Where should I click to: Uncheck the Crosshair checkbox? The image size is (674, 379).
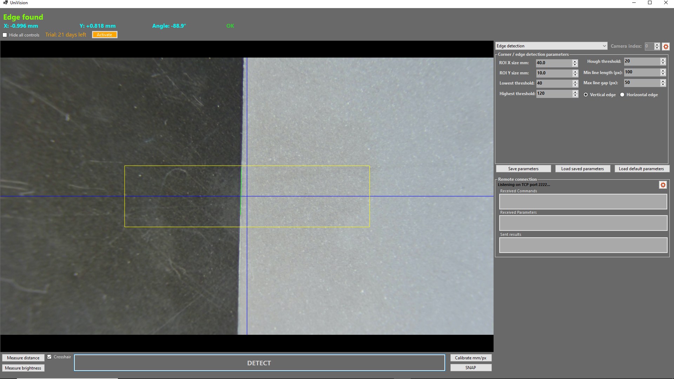click(49, 357)
